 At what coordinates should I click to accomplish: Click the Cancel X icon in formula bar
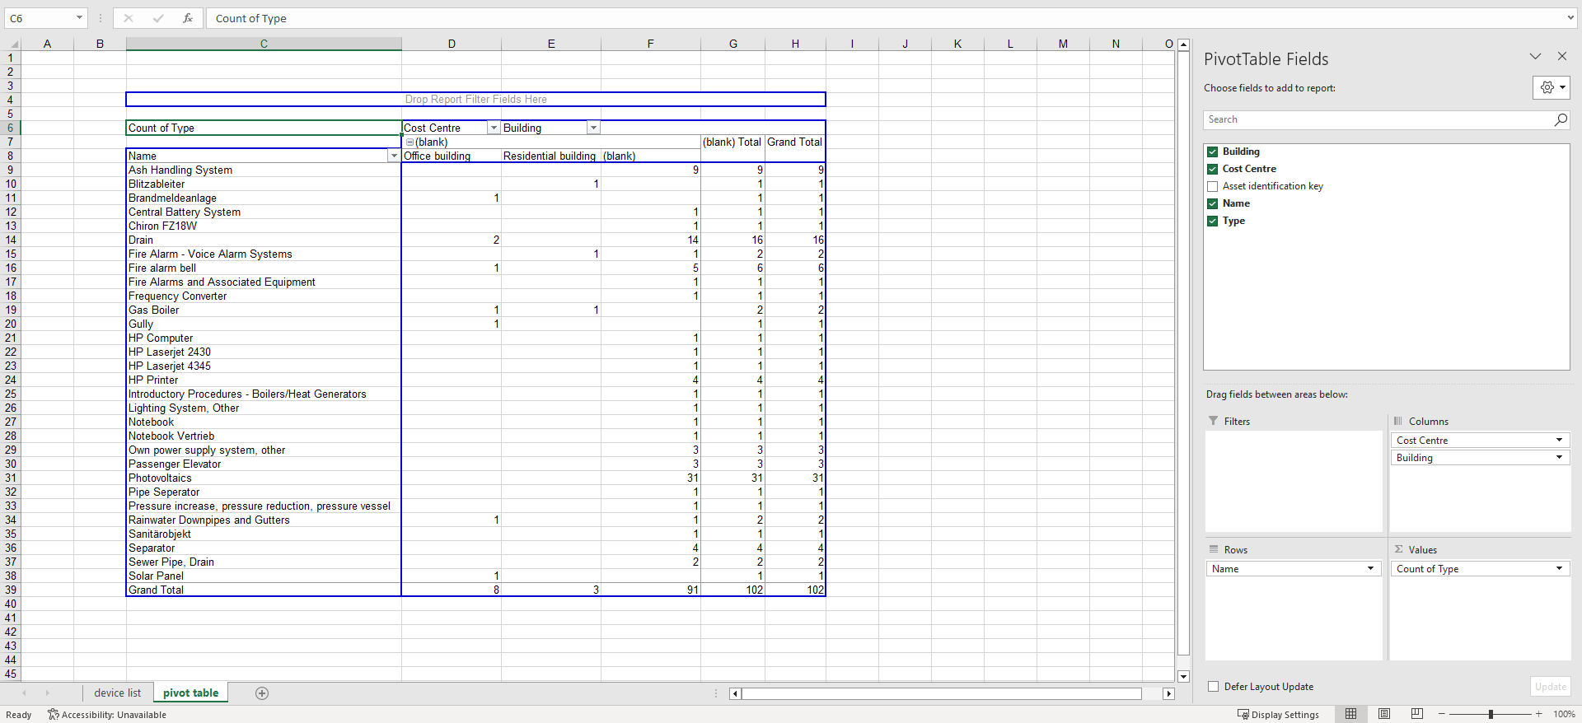pos(129,18)
